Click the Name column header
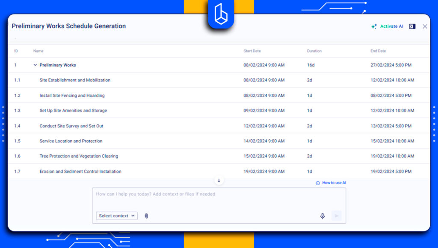Screen dimensions: 438x248 [x=38, y=51]
